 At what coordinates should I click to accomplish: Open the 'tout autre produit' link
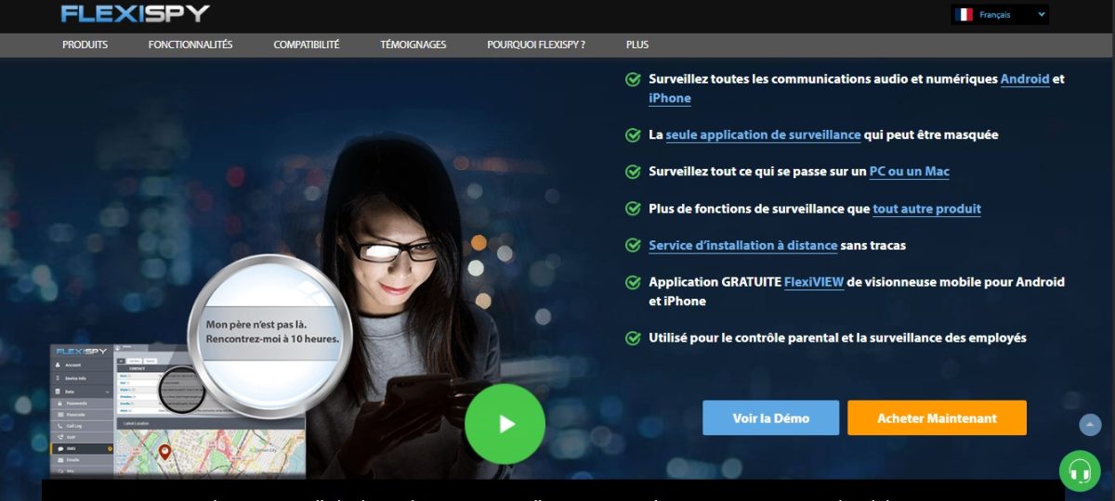(x=927, y=209)
